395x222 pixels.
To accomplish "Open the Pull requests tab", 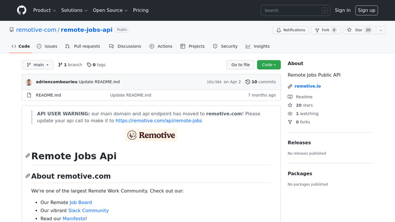I will point(83,46).
